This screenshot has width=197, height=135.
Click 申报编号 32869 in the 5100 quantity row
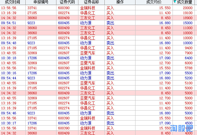tap(32, 83)
